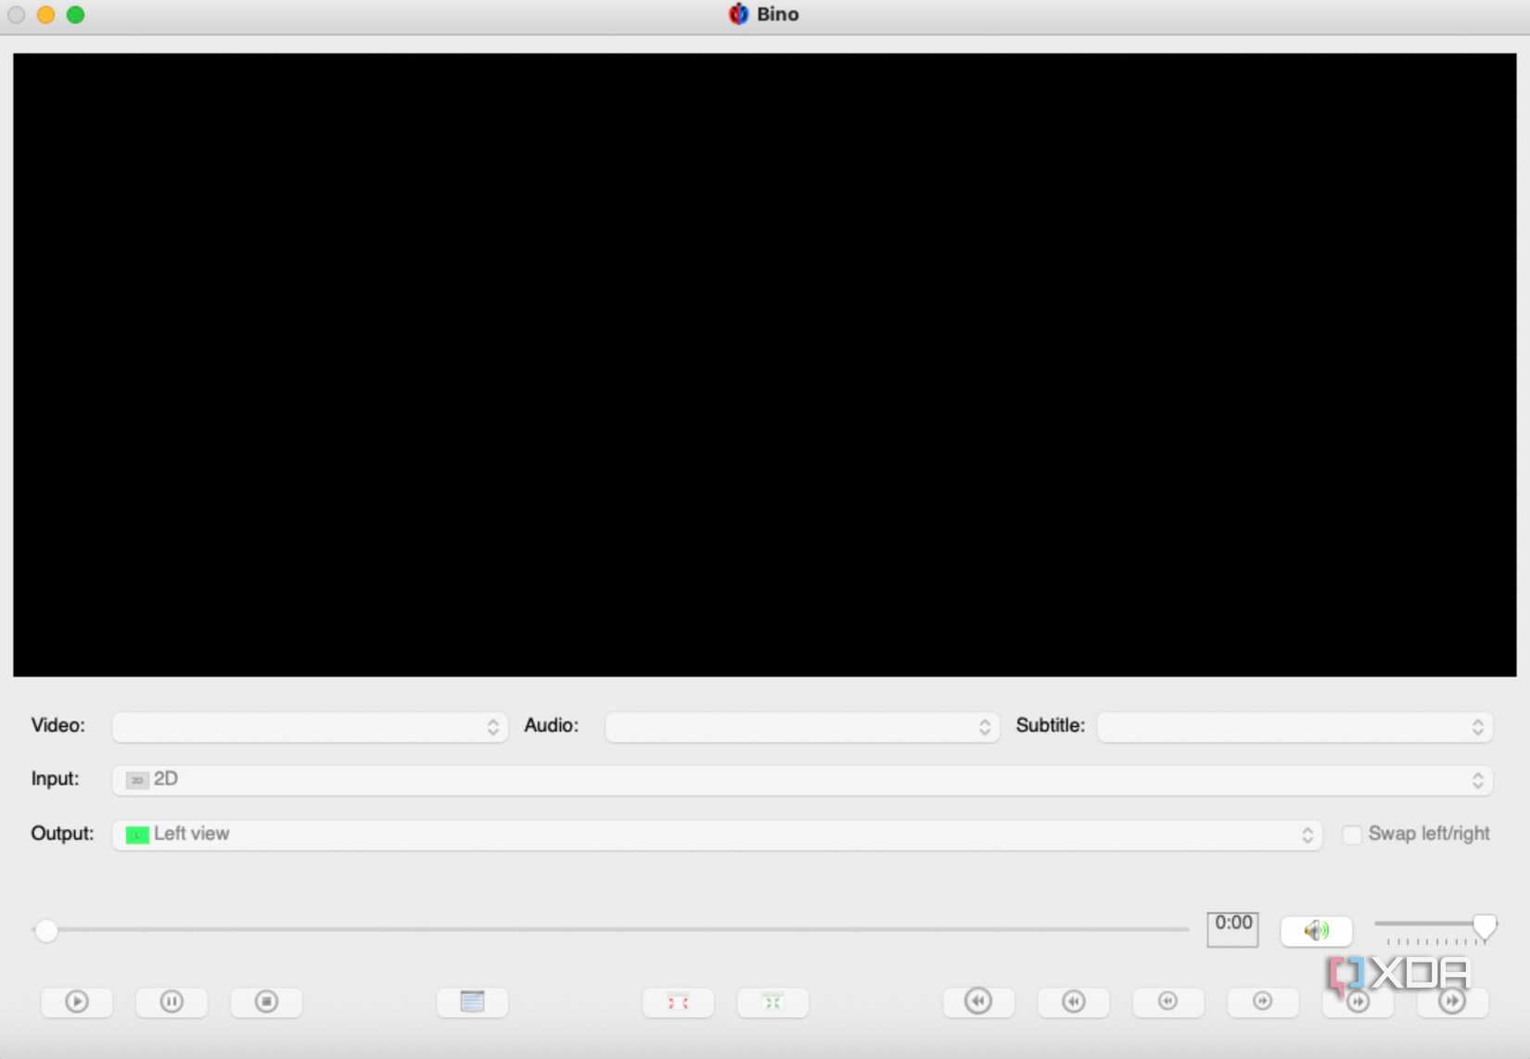
Task: Open the Video stream dropdown
Action: tap(310, 727)
